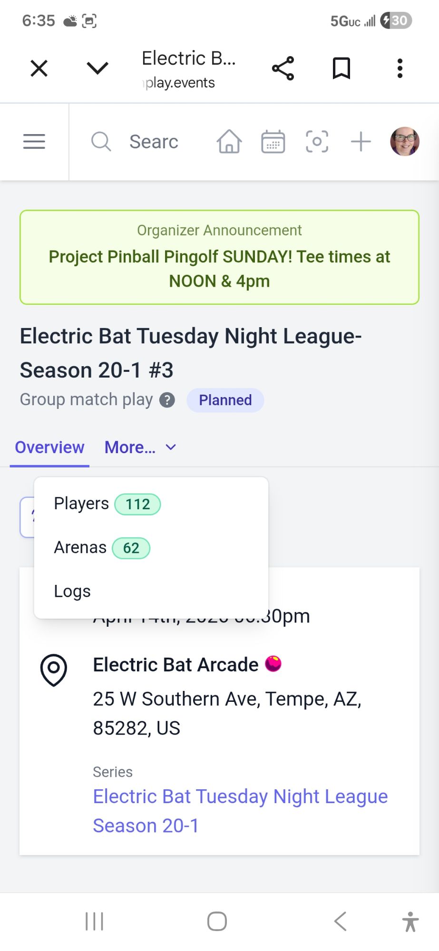Viewport: 439px width, 951px height.
Task: Open browser three-dot overflow menu
Action: [400, 68]
